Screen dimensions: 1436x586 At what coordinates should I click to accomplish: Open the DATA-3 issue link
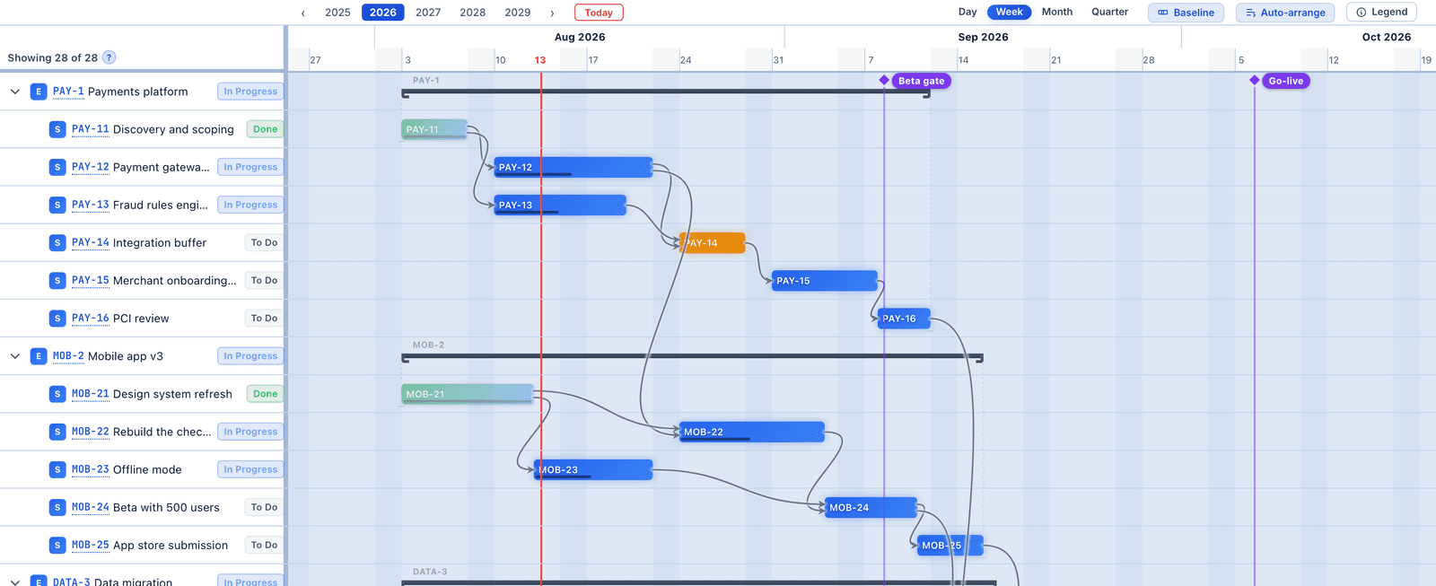(x=71, y=582)
